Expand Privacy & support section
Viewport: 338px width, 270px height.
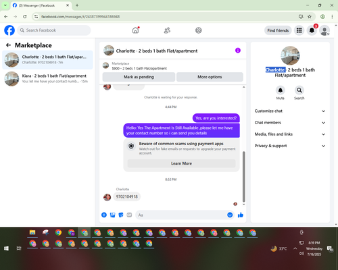(x=290, y=146)
